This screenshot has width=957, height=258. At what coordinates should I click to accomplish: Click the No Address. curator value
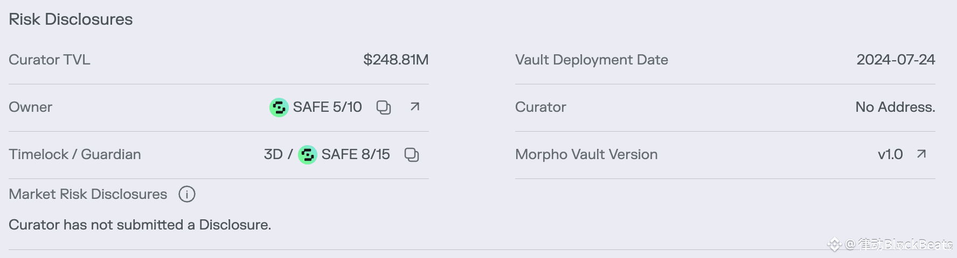tap(895, 107)
